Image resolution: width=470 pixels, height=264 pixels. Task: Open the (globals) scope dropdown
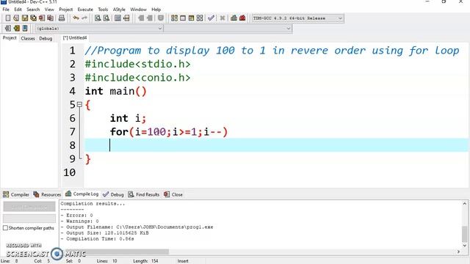pyautogui.click(x=99, y=29)
